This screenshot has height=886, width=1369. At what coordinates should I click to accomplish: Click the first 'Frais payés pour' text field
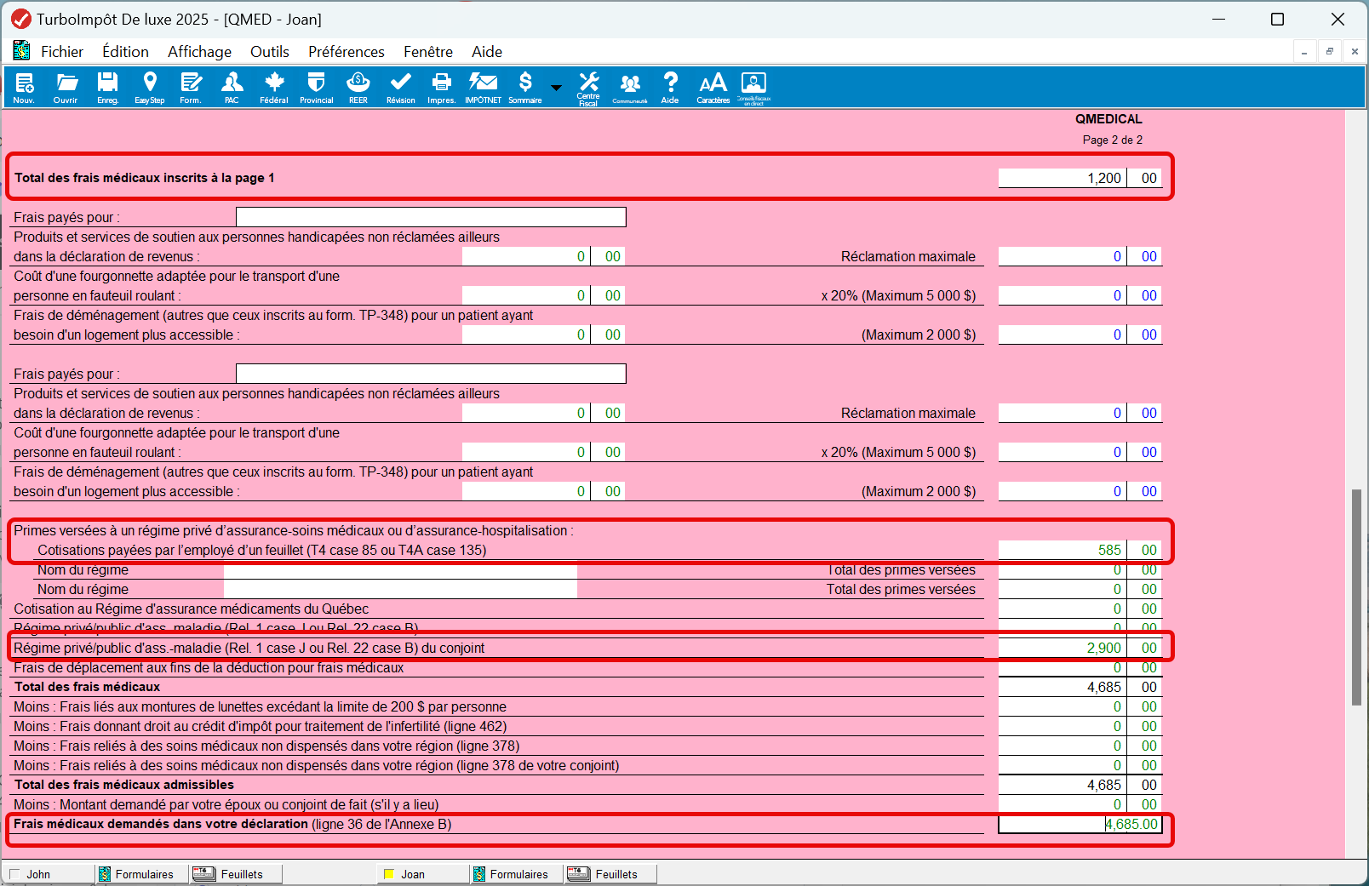click(x=431, y=217)
